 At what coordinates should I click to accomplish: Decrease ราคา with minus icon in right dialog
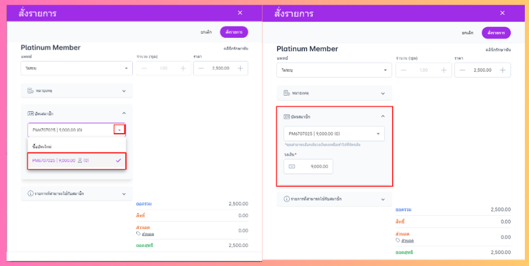click(x=462, y=70)
